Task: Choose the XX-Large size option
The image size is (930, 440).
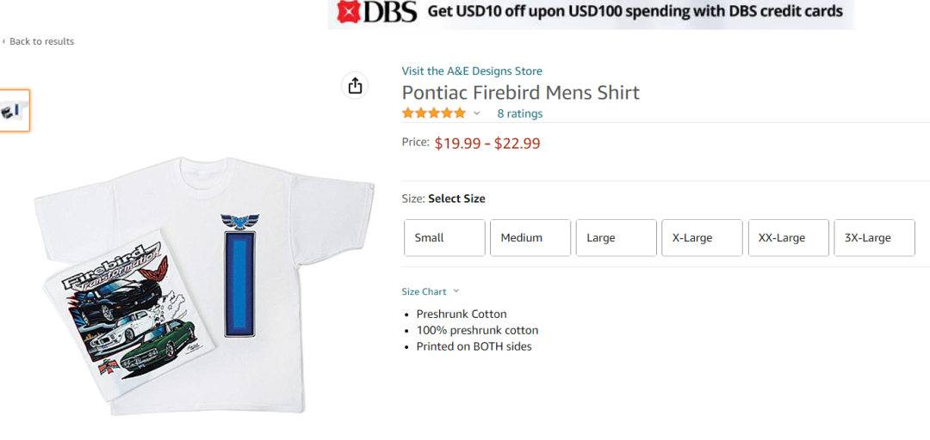Action: (788, 238)
